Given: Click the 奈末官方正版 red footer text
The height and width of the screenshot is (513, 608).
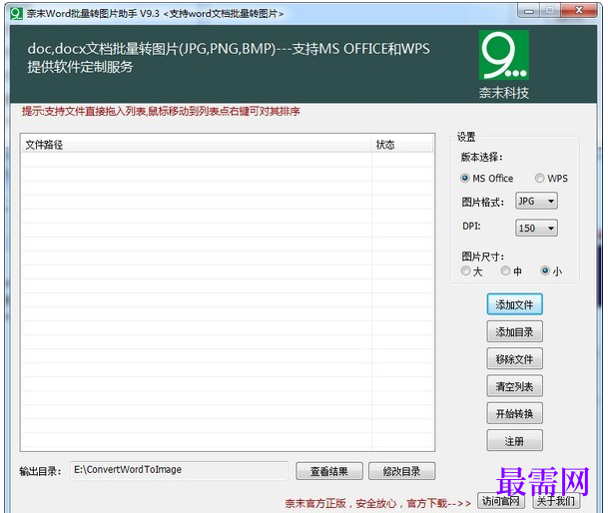Looking at the screenshot, I should (x=378, y=503).
